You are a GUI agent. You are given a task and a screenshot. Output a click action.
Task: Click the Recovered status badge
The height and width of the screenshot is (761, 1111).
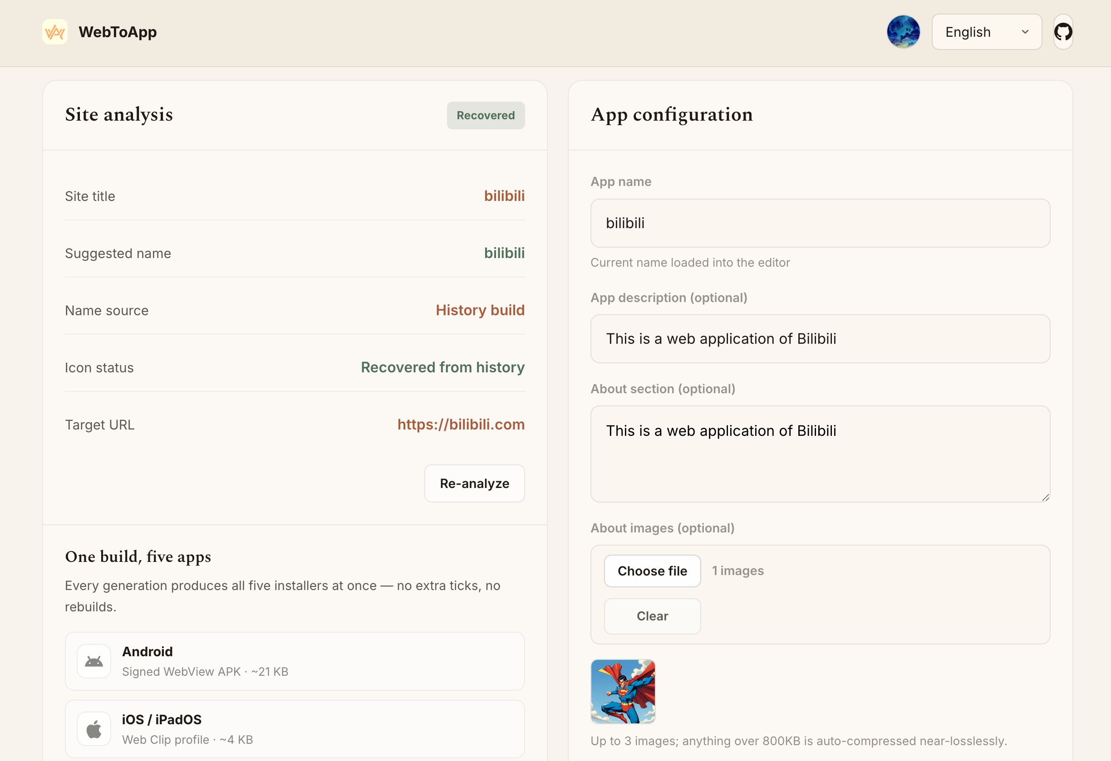(x=486, y=115)
